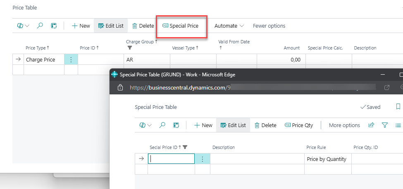Open the Copilot dropdown in Price Table toolbar

(23, 26)
